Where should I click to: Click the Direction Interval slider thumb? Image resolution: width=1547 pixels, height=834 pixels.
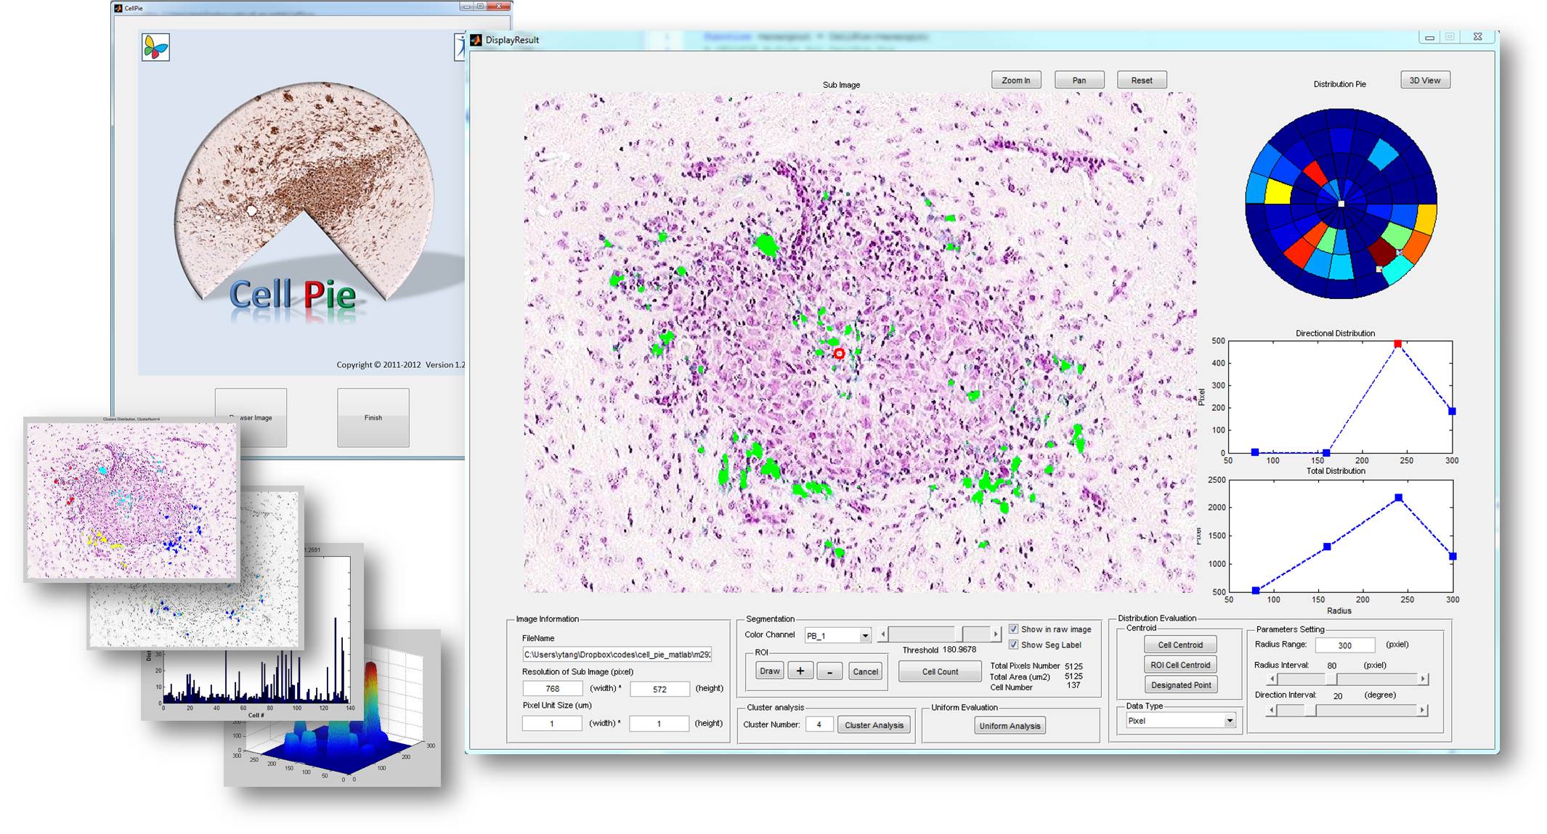pyautogui.click(x=1310, y=710)
